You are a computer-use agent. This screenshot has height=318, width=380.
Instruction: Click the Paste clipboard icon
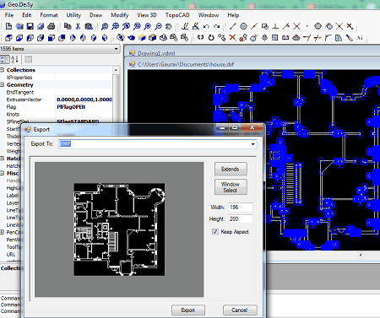point(89,26)
